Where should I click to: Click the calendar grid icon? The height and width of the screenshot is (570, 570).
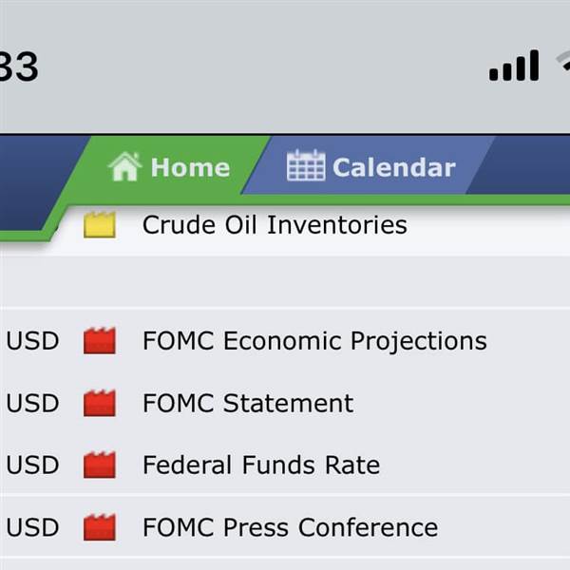point(306,165)
